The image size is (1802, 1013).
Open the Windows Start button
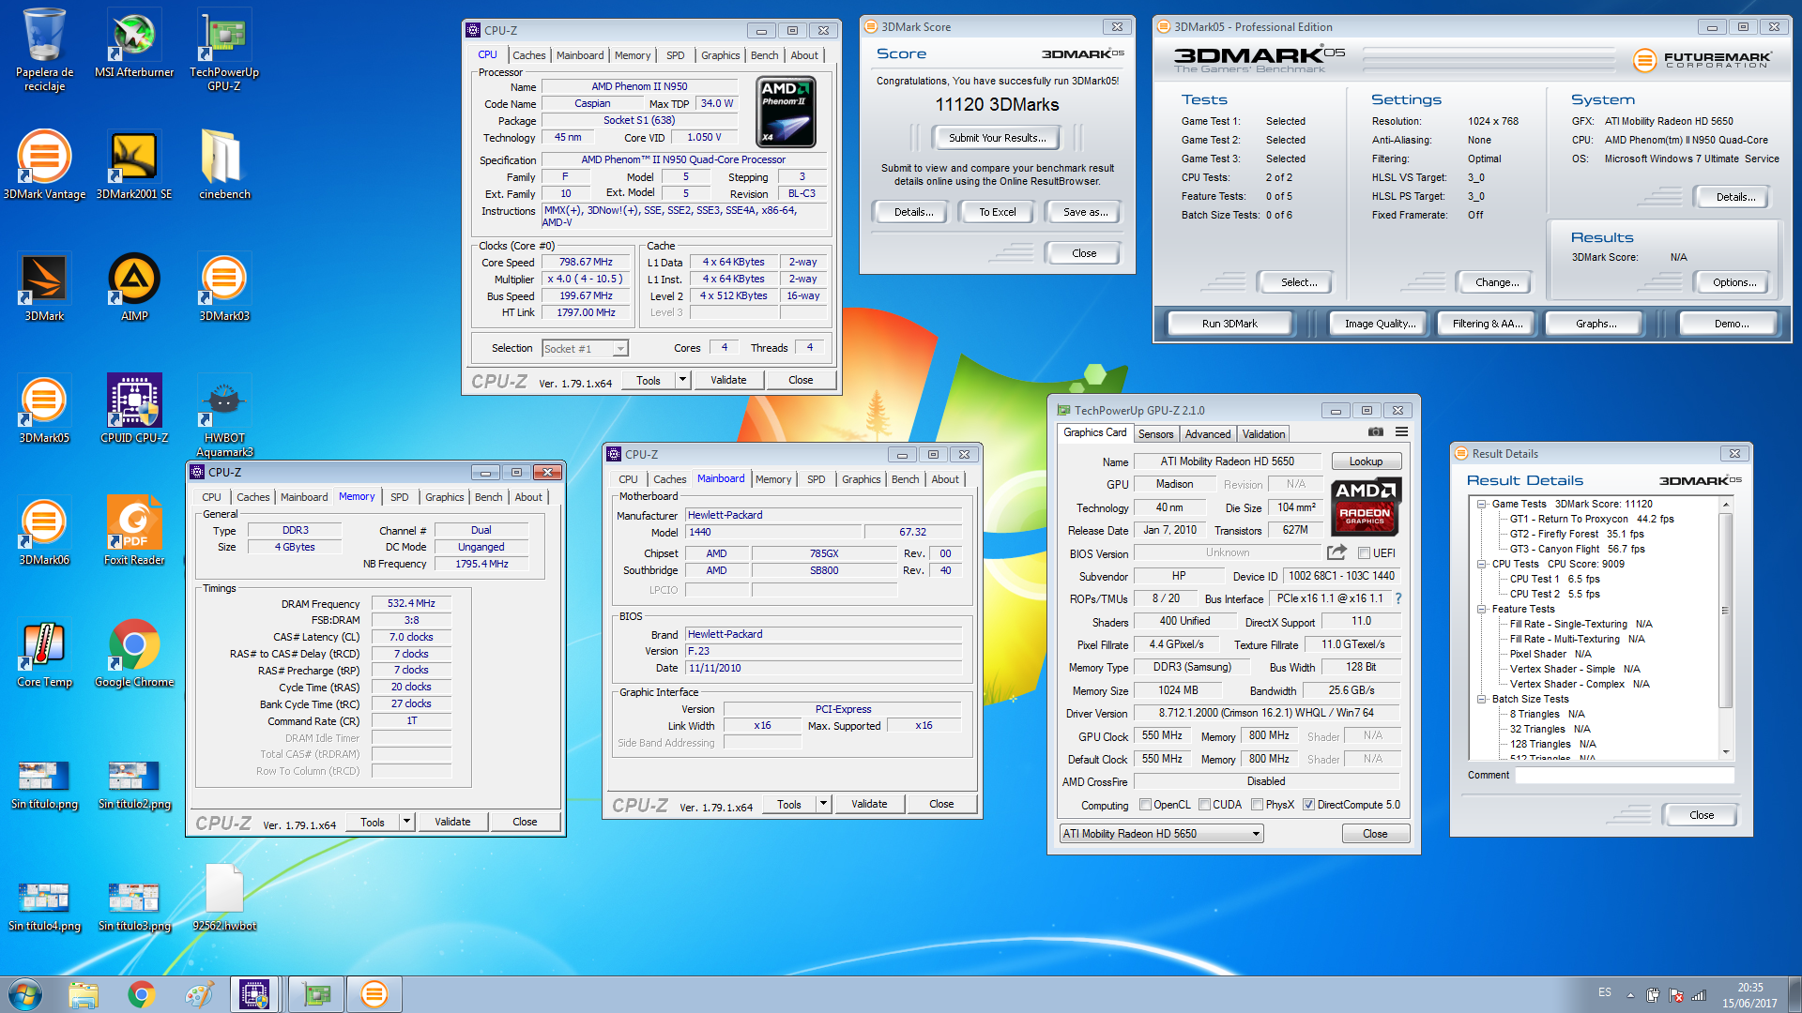click(x=25, y=994)
